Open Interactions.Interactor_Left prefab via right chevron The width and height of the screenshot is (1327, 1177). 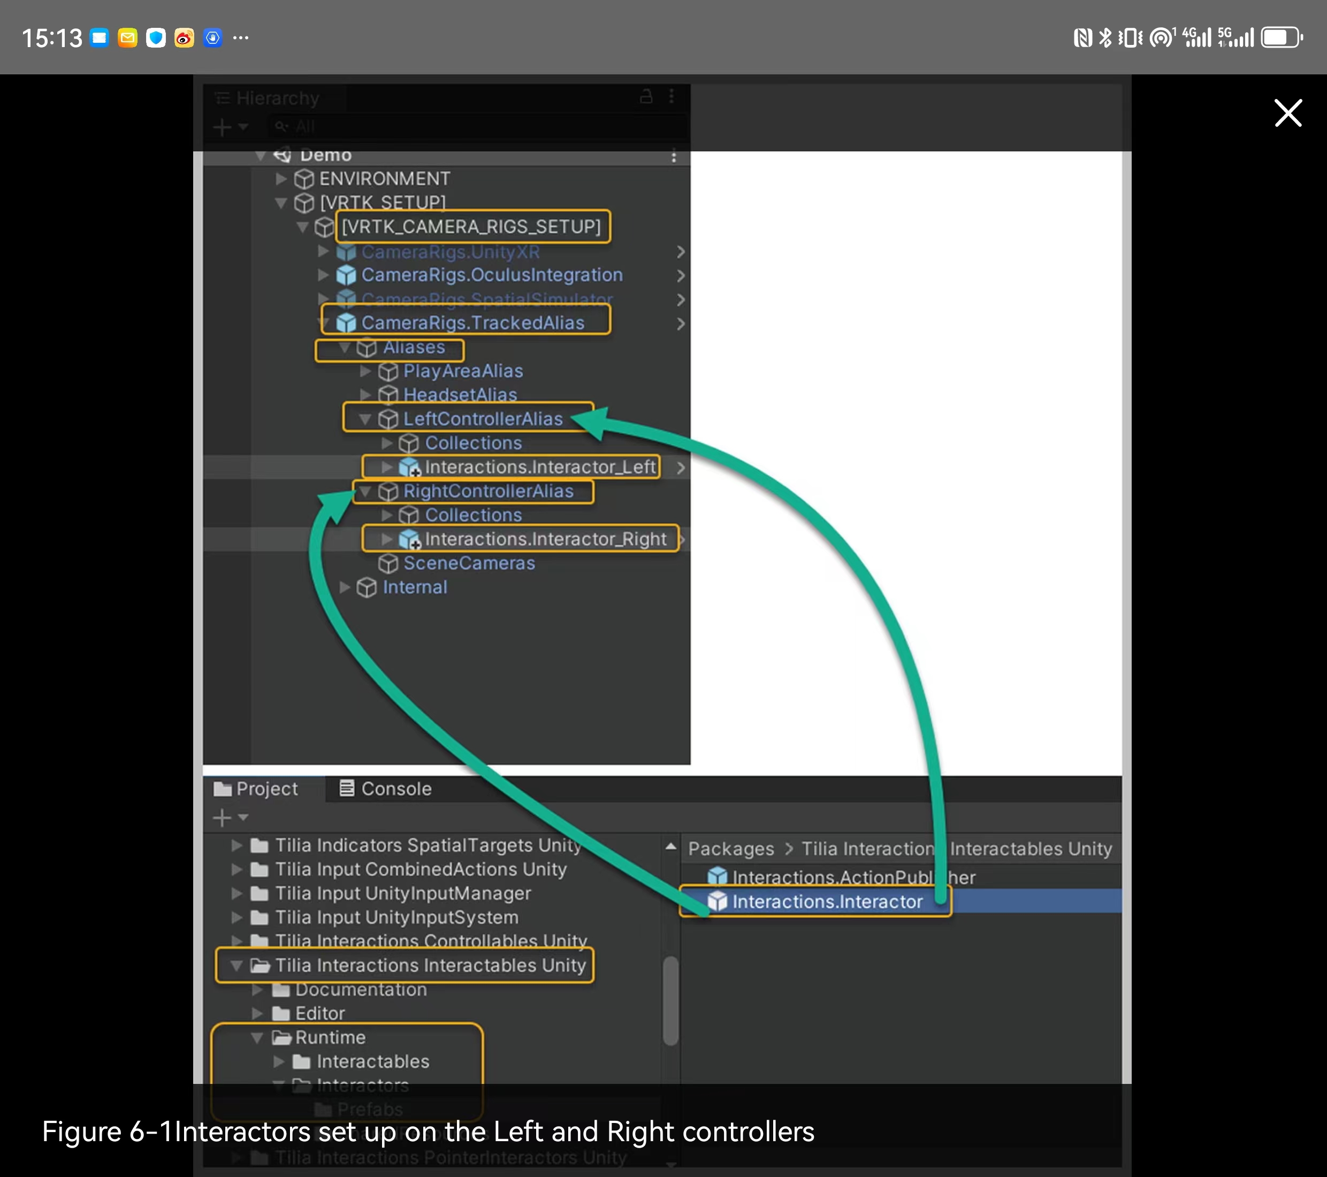coord(681,468)
